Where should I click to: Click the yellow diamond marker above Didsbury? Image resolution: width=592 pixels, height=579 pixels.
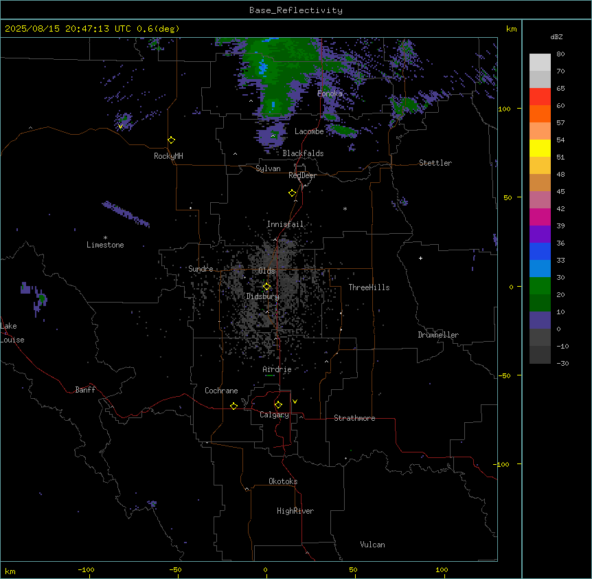coord(266,287)
